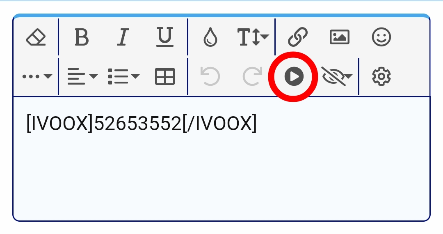
Task: Toggle underline formatting
Action: click(x=165, y=37)
